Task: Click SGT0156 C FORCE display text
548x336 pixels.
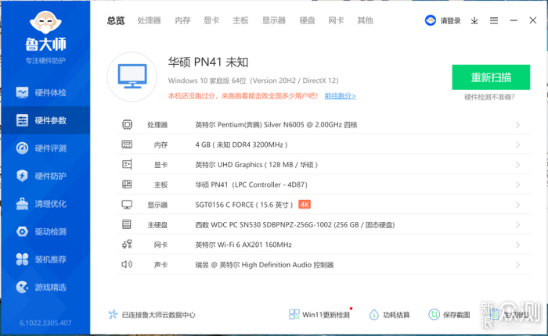Action: (x=244, y=205)
